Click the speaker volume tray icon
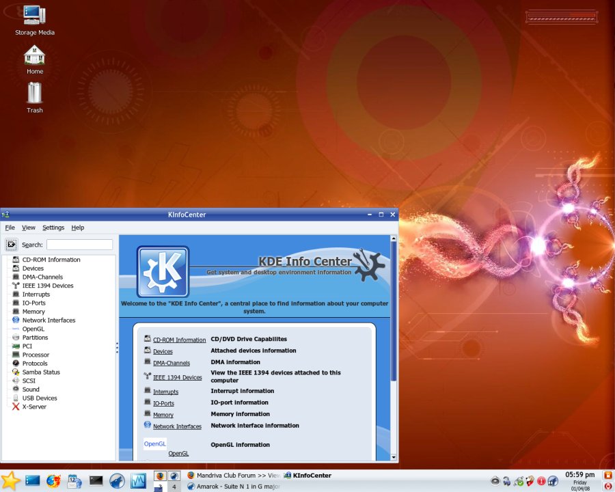615x492 pixels. pyautogui.click(x=495, y=480)
